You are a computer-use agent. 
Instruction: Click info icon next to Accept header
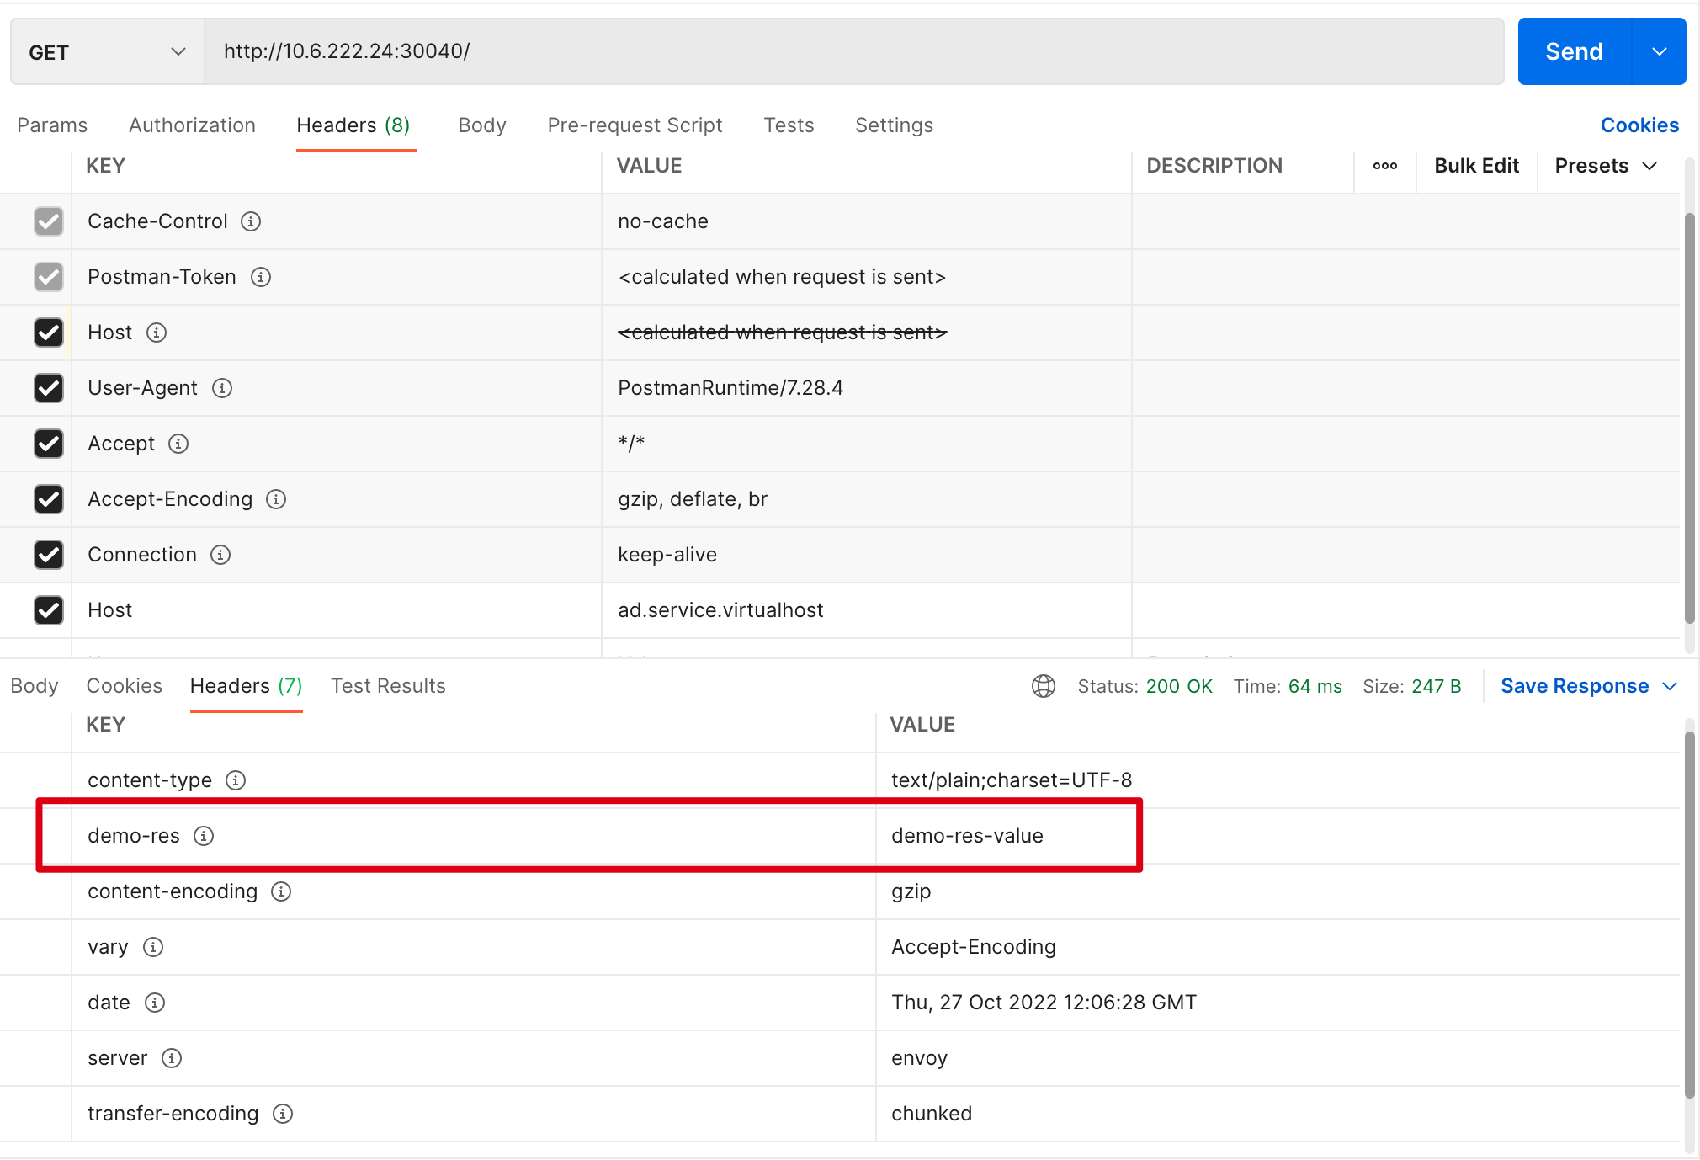tap(178, 444)
